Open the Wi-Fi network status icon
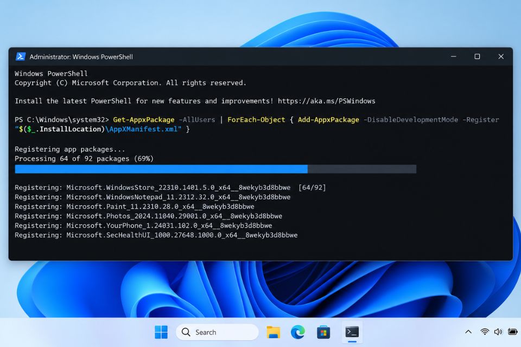Viewport: 521px width, 347px height. pos(485,332)
